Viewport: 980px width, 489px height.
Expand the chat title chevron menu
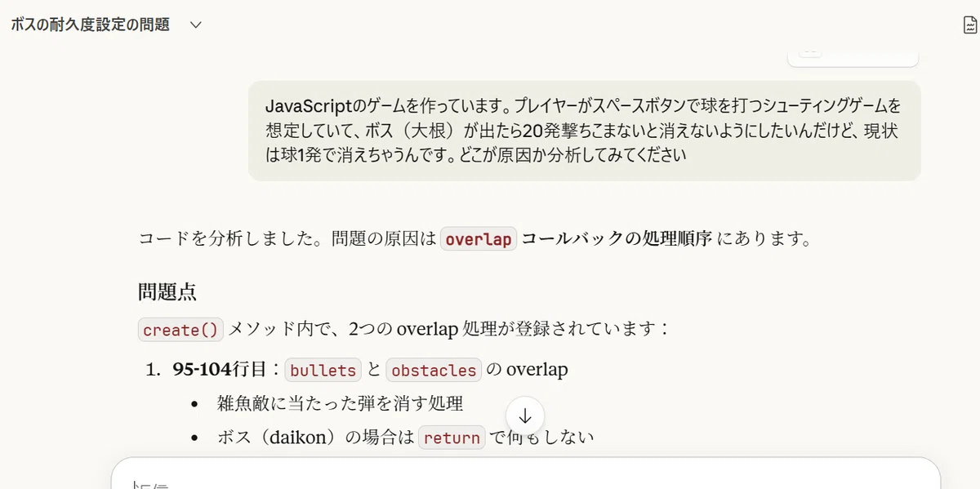[196, 24]
